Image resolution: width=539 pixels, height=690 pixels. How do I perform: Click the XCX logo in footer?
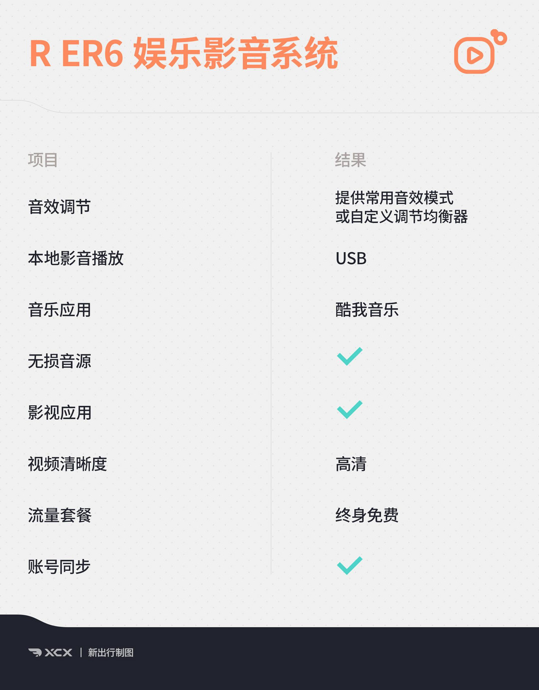(50, 653)
